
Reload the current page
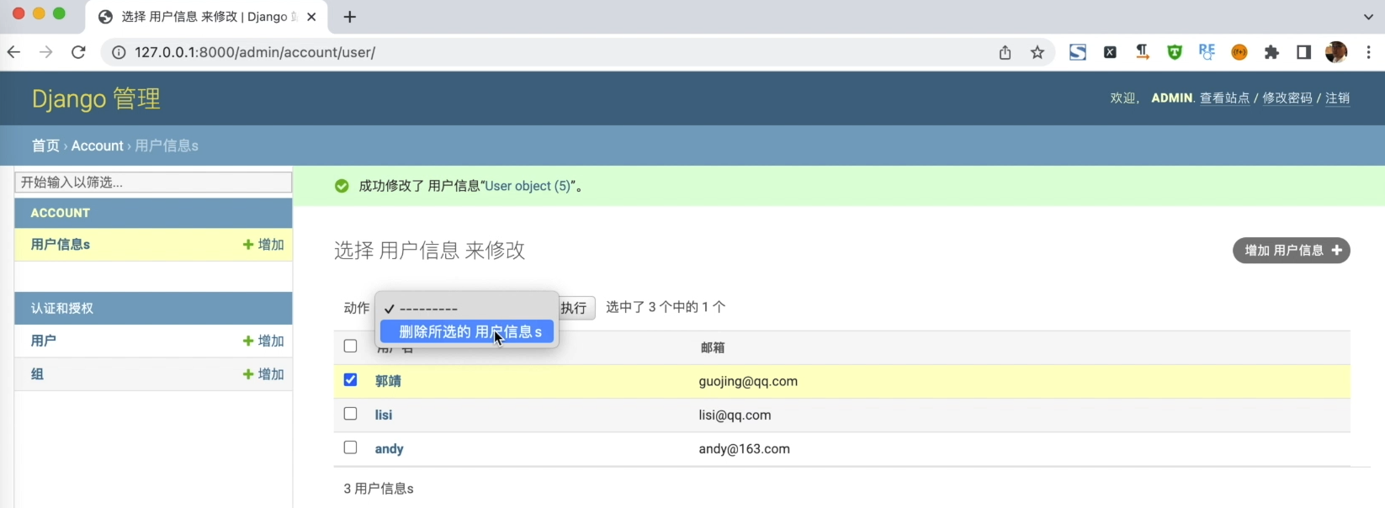78,52
